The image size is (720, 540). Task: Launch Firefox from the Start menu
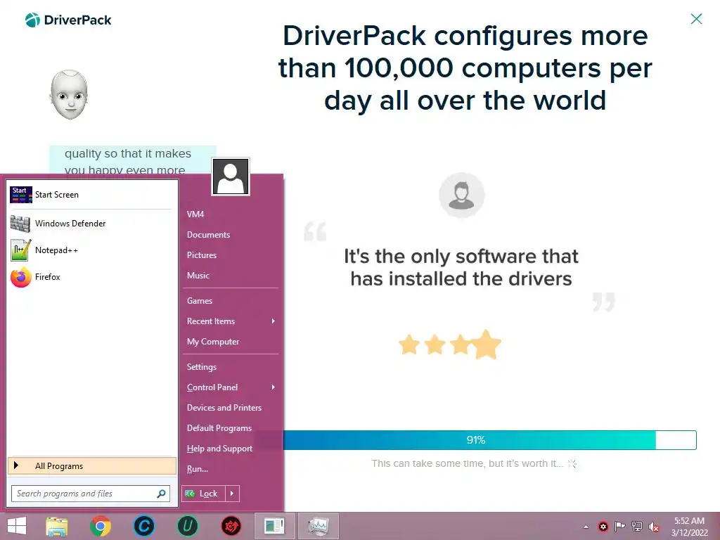tap(91, 277)
